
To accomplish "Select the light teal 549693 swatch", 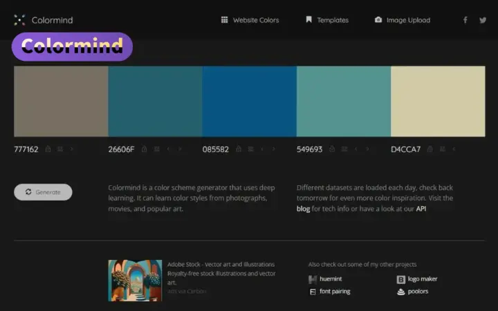I will tap(344, 101).
